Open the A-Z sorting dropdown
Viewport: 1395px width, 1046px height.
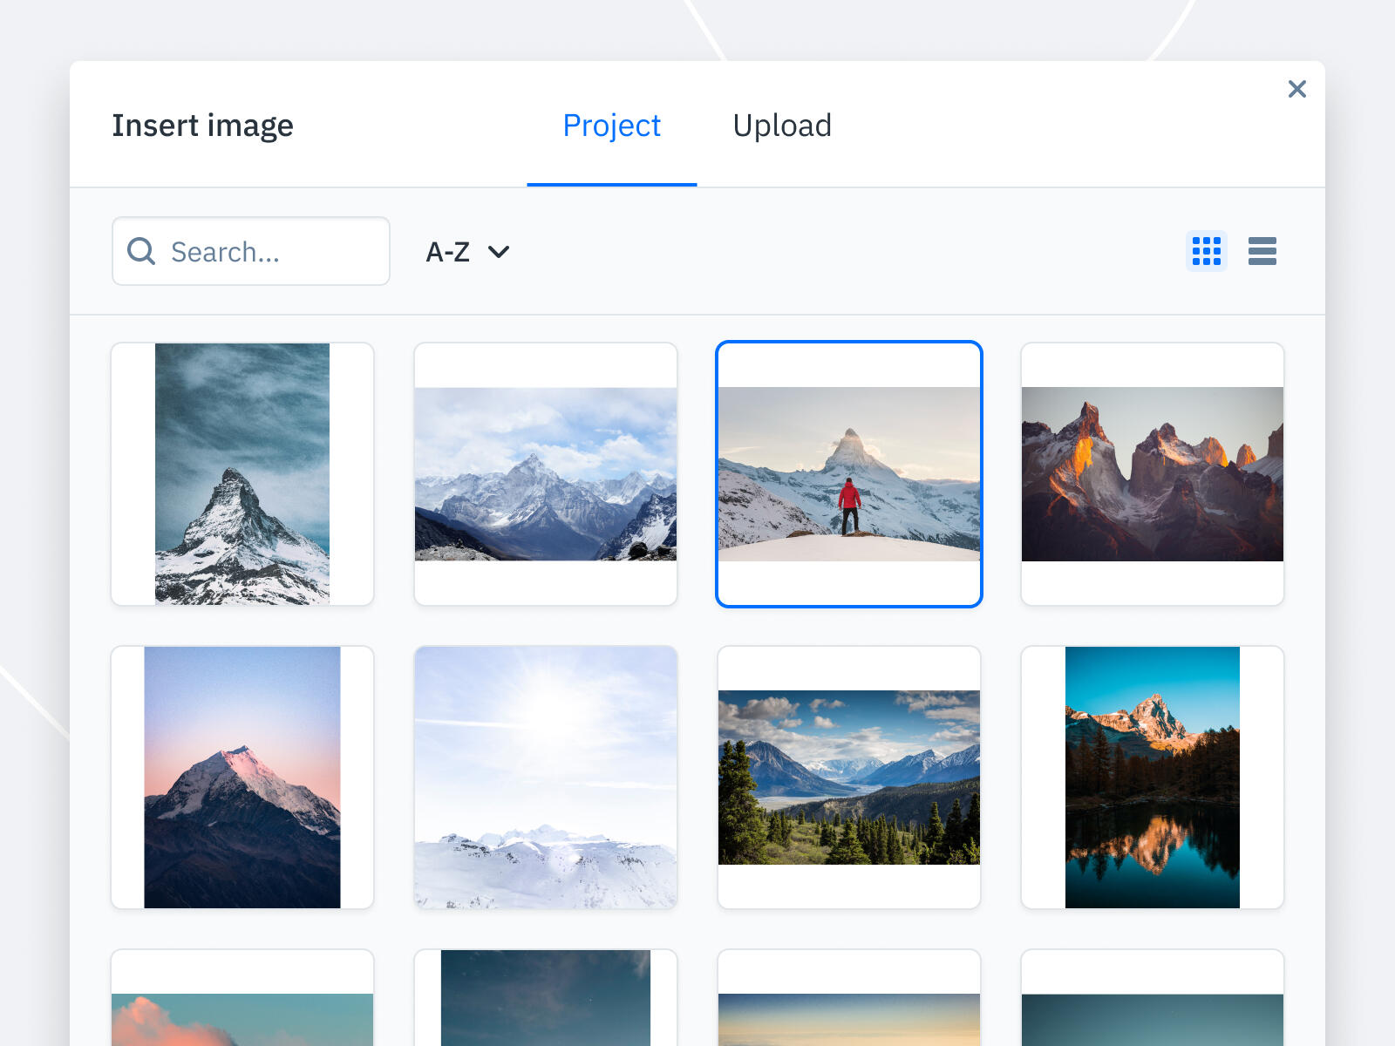[x=466, y=251]
